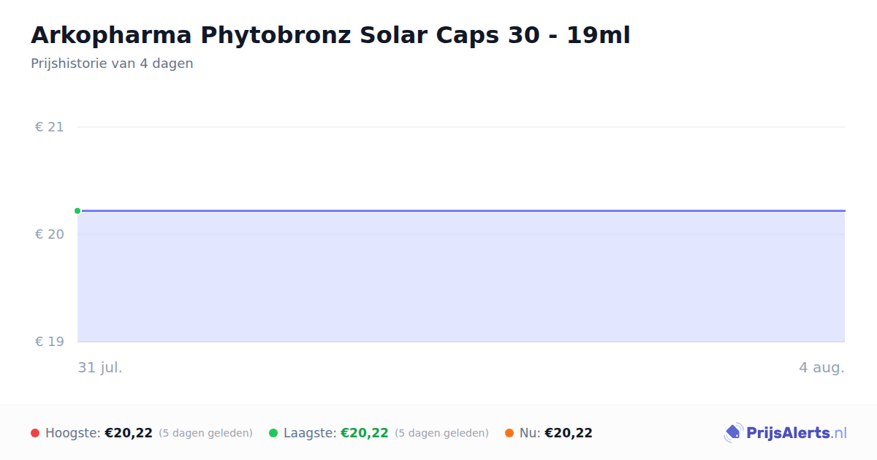
Task: Click the Laagste 5 dagen geleden note
Action: 441,433
